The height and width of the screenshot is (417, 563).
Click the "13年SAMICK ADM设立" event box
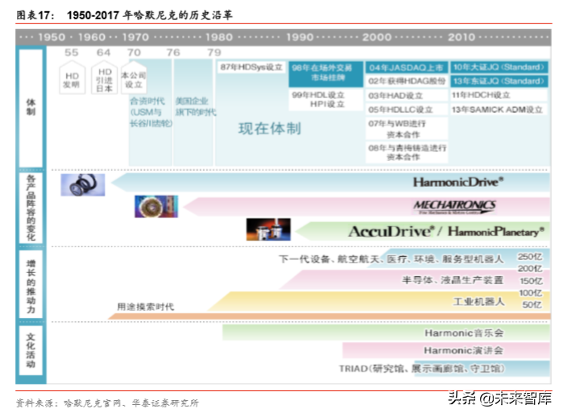click(499, 109)
